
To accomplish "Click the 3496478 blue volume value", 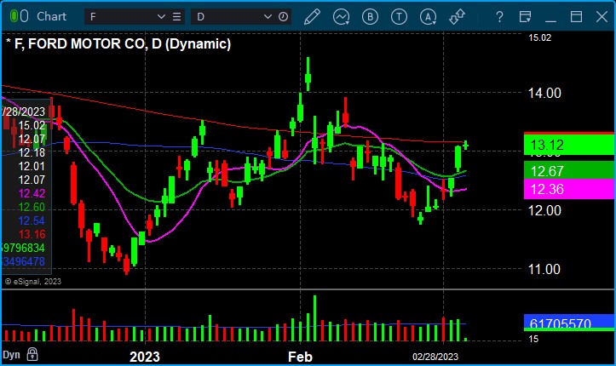I will 24,261.
